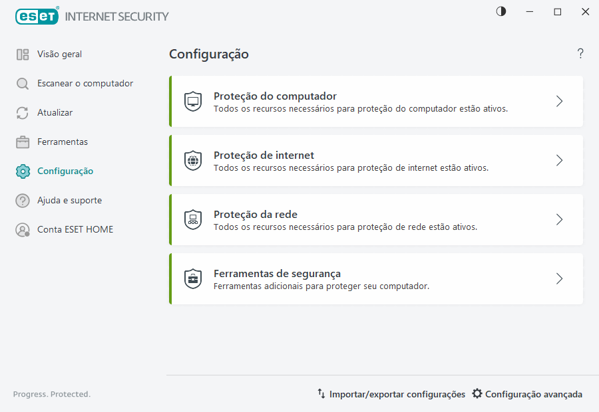599x412 pixels.
Task: Click the Configuração gear icon in sidebar
Action: 21,171
